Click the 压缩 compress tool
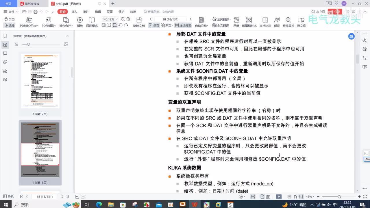This screenshot has height=208, width=370. point(236,22)
